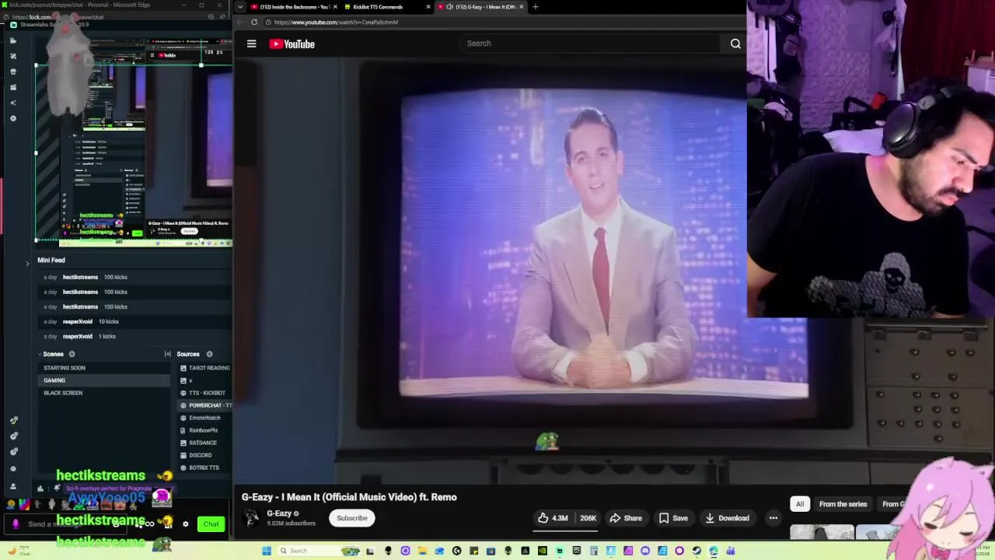
Task: Switch to Inside the Backrooms tab
Action: (x=293, y=7)
